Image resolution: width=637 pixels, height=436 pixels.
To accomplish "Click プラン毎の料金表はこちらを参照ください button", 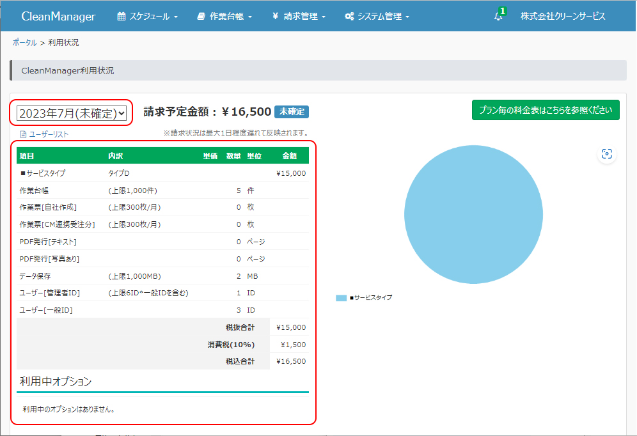I will [546, 109].
